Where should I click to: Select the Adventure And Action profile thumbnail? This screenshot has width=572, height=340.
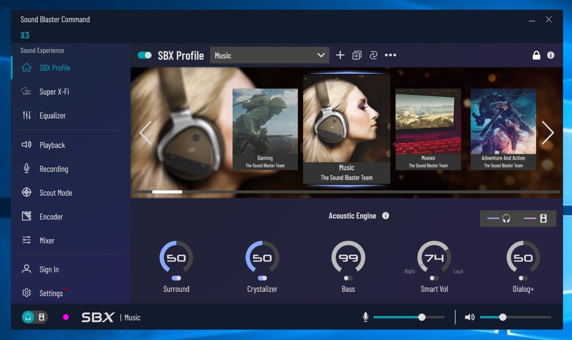pos(503,129)
